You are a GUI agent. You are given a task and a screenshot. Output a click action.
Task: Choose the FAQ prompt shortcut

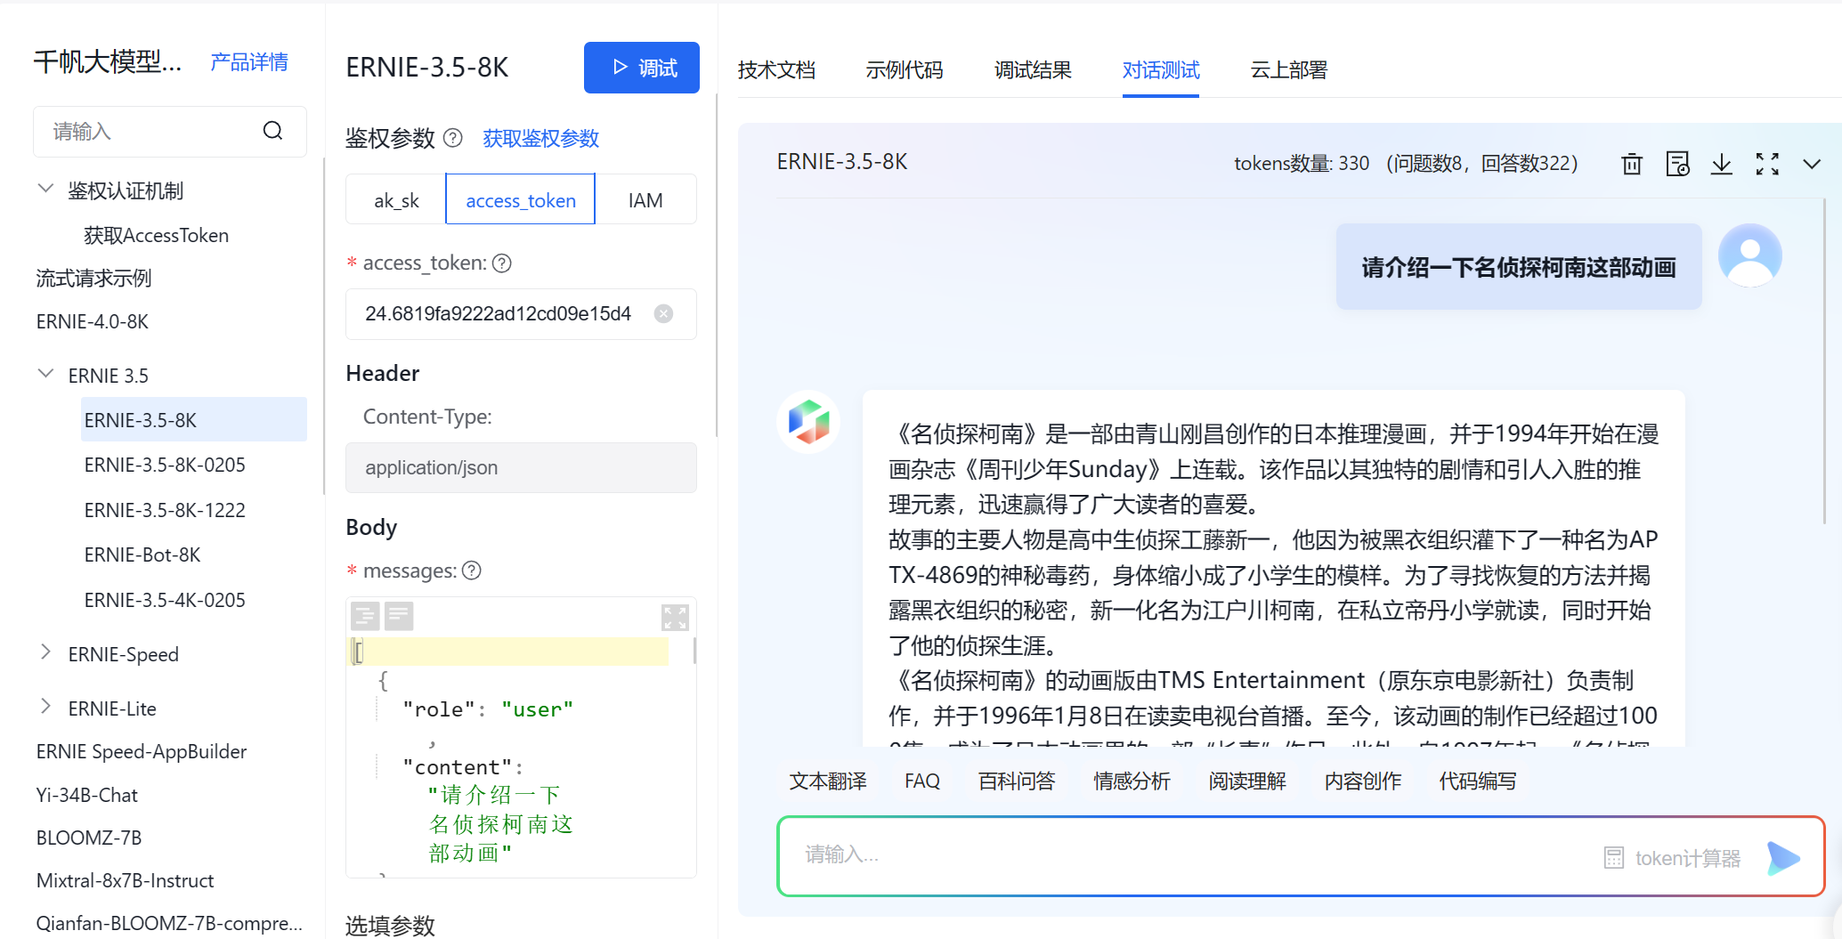[x=922, y=781]
